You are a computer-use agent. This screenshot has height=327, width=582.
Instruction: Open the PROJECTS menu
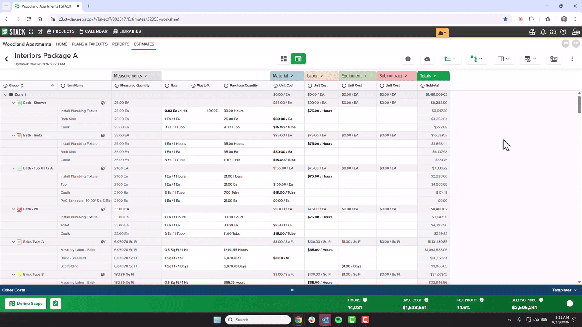click(x=61, y=31)
